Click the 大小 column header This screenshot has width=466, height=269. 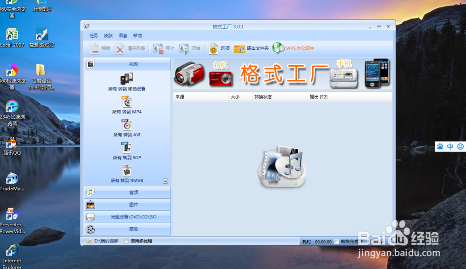tap(240, 97)
